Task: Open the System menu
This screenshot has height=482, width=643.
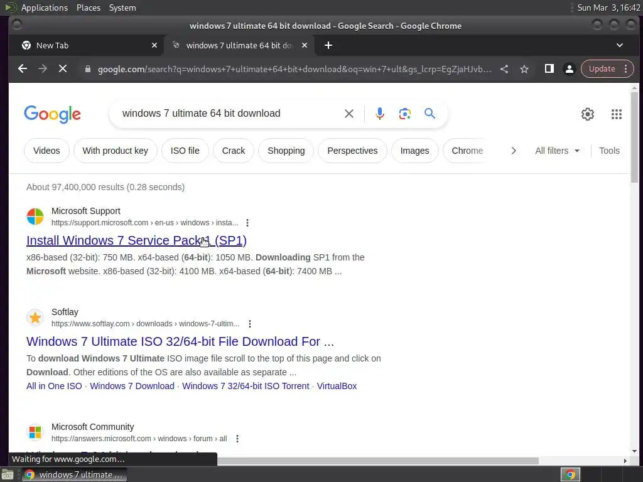Action: pyautogui.click(x=122, y=8)
